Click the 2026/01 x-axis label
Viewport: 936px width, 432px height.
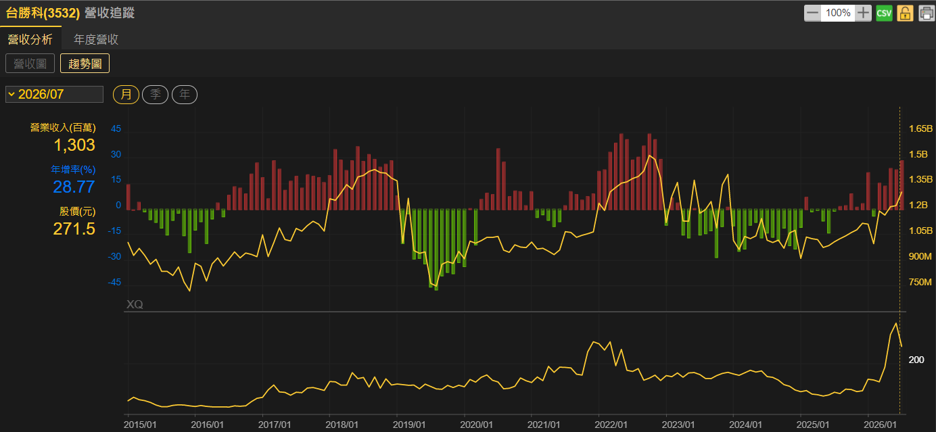coord(881,425)
